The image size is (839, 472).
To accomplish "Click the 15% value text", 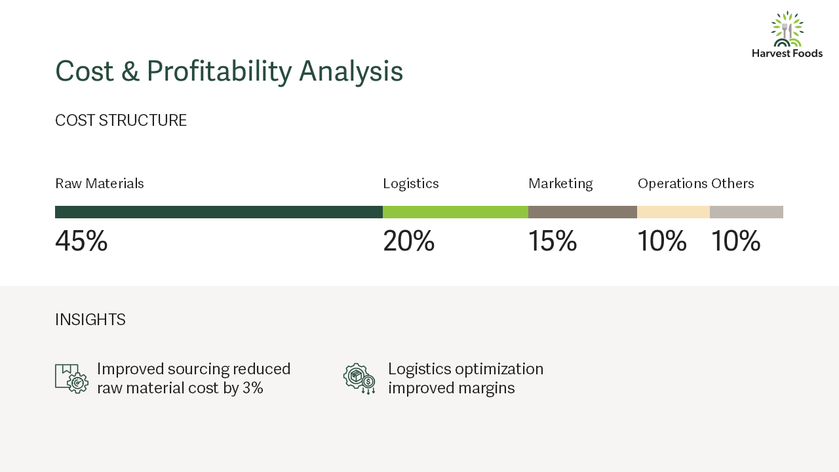I will pyautogui.click(x=553, y=241).
